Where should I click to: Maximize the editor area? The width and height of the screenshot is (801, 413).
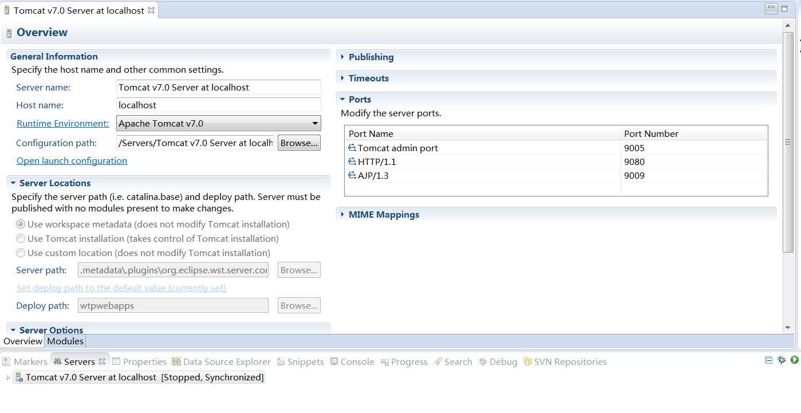(x=785, y=9)
